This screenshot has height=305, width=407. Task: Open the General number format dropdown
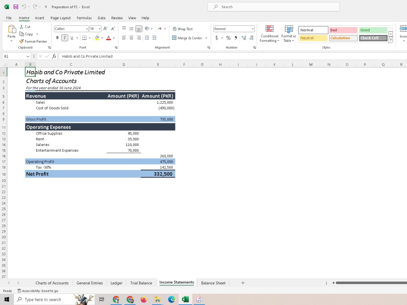pos(253,29)
